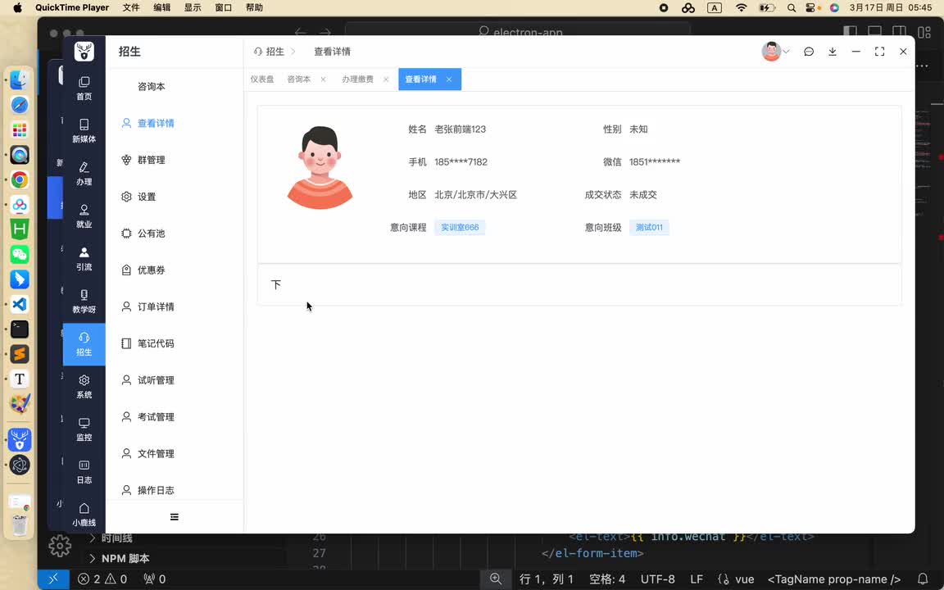Switch to the 咨询本 tab
This screenshot has height=590, width=944.
[x=299, y=79]
